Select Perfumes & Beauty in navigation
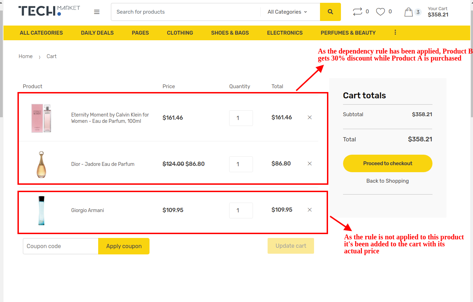Viewport: 473px width, 302px height. click(348, 33)
